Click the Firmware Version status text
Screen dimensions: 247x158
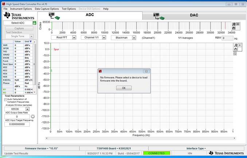pos(42,149)
